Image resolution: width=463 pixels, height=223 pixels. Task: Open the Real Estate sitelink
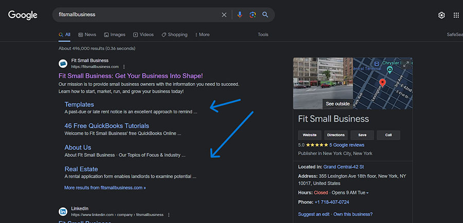(81, 169)
